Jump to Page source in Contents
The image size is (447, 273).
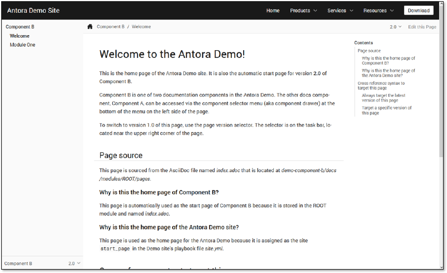pos(369,51)
